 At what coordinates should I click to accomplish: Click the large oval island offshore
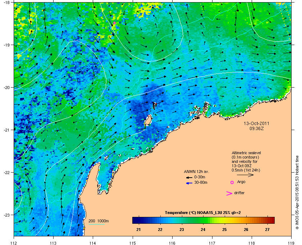click(x=148, y=120)
